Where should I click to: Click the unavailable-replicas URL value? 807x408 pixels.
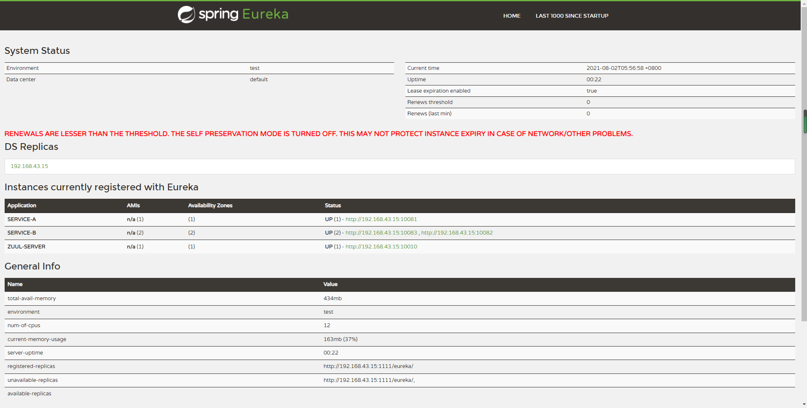tap(369, 380)
